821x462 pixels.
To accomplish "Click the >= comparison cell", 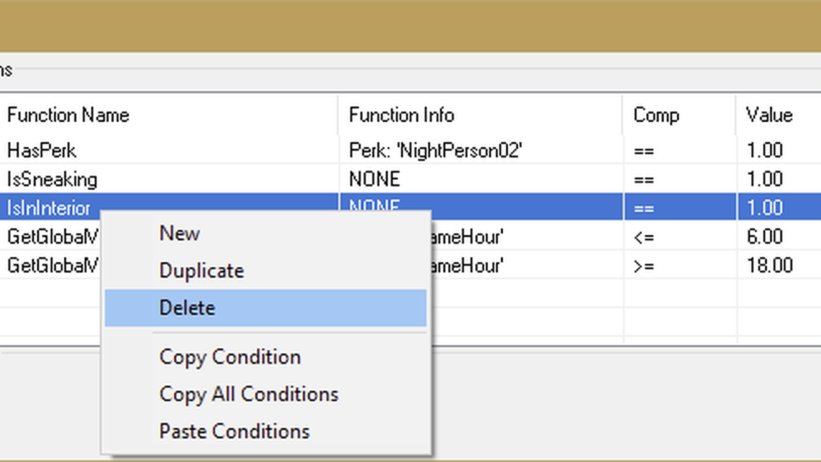I will [644, 265].
